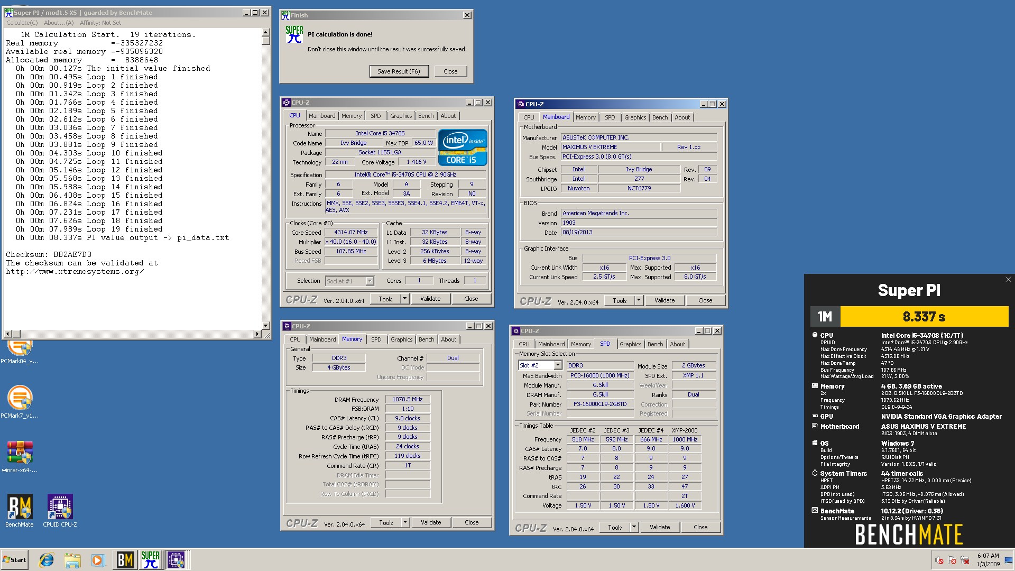Open the Socket #1 selection dropdown
1015x571 pixels.
(x=370, y=281)
